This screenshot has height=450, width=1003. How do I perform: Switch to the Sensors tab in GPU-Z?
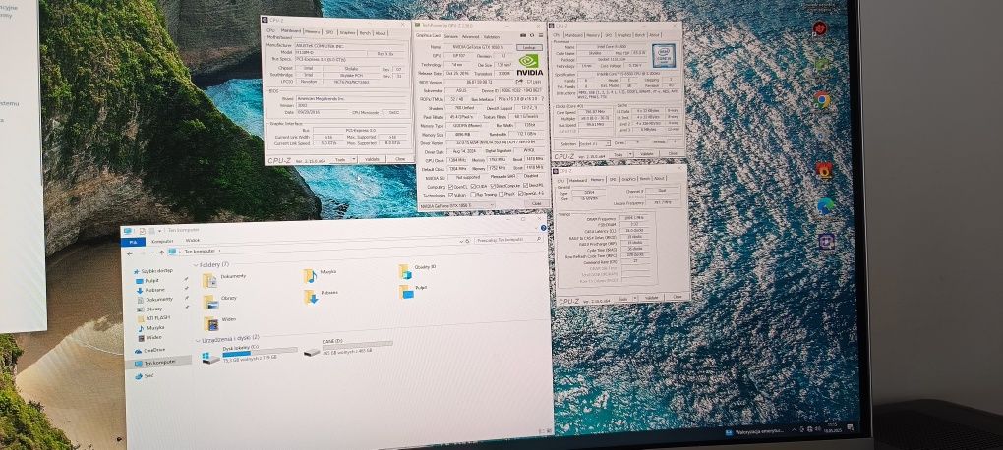coord(451,37)
